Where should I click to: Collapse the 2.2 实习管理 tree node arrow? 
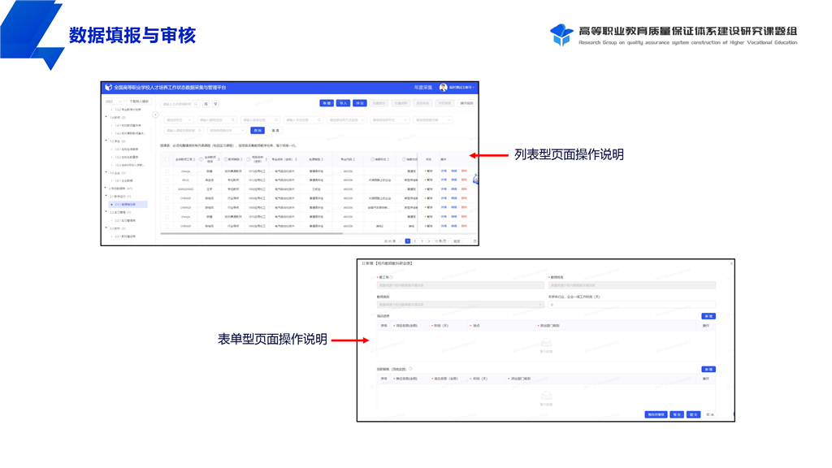tap(106, 212)
